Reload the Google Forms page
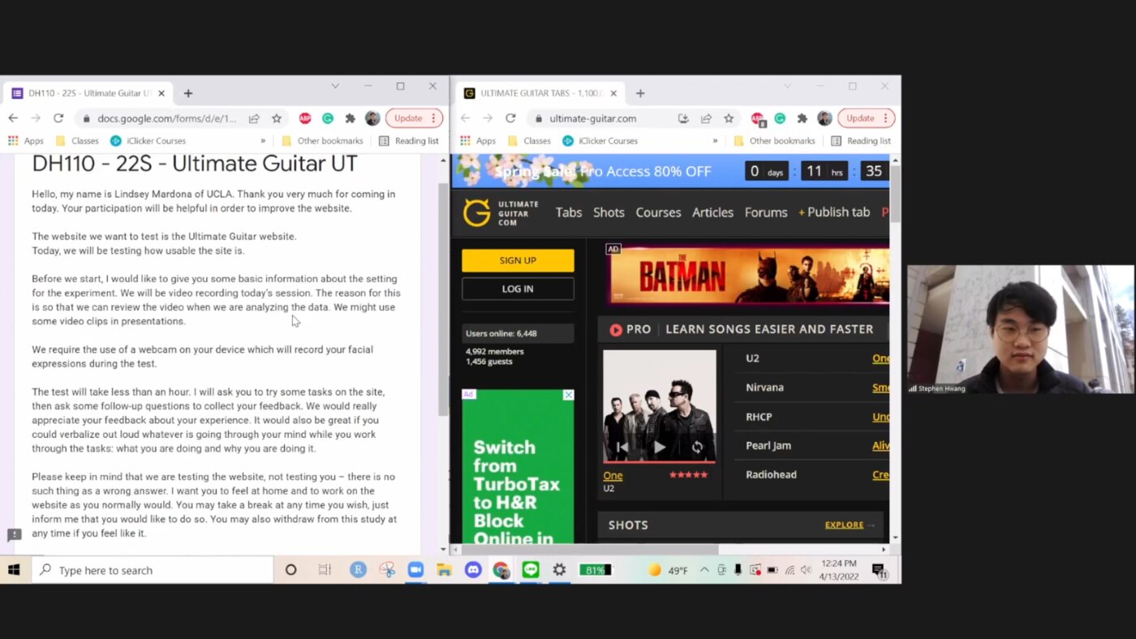This screenshot has height=639, width=1136. pos(58,118)
